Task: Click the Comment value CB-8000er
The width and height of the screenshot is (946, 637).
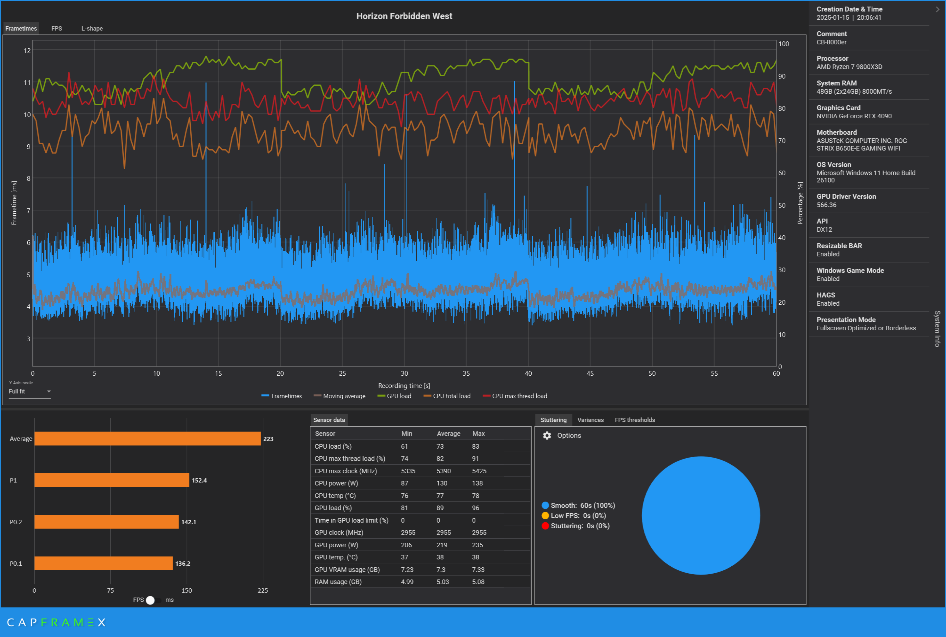Action: tap(832, 42)
